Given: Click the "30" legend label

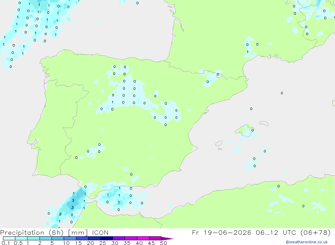Looking at the screenshot, I should [115, 243].
